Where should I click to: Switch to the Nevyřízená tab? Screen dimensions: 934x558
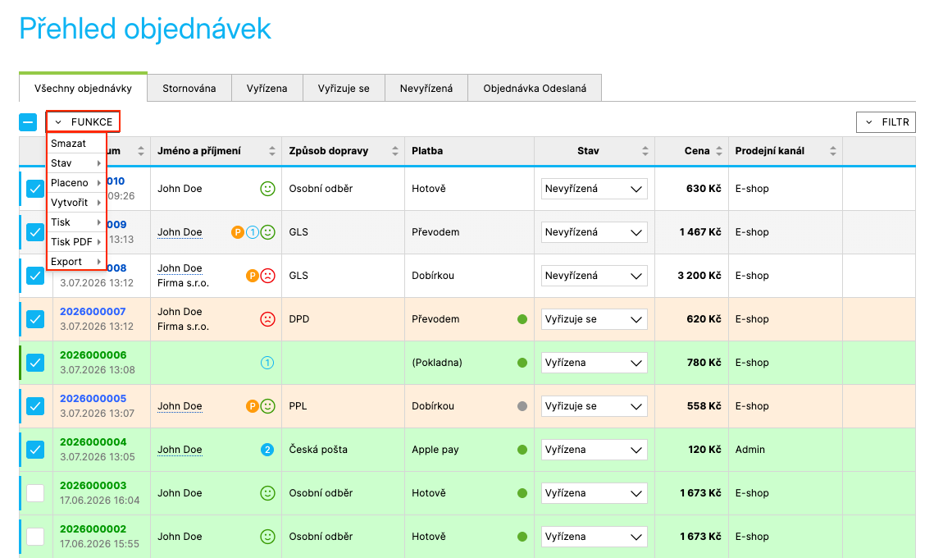[426, 89]
